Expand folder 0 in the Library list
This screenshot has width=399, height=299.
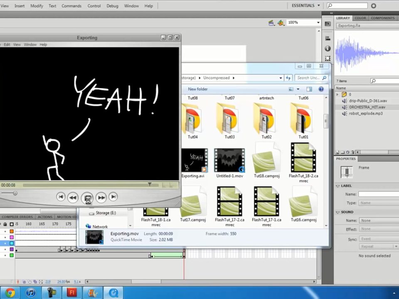point(337,94)
